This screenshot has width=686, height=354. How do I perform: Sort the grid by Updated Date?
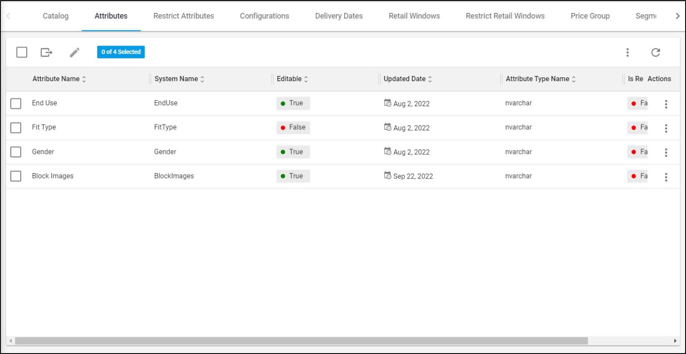pos(431,79)
